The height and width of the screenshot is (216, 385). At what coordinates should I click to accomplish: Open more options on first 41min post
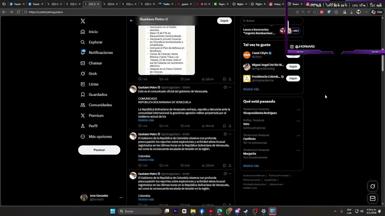(x=230, y=134)
